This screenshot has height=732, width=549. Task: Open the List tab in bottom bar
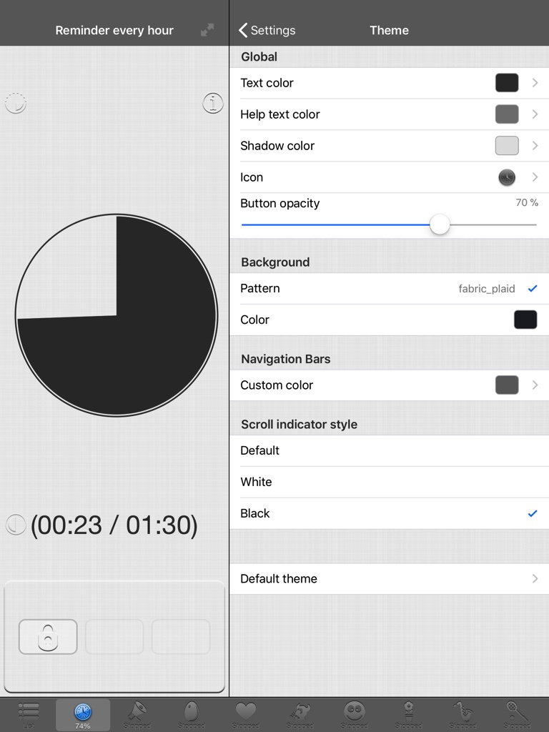(x=29, y=715)
